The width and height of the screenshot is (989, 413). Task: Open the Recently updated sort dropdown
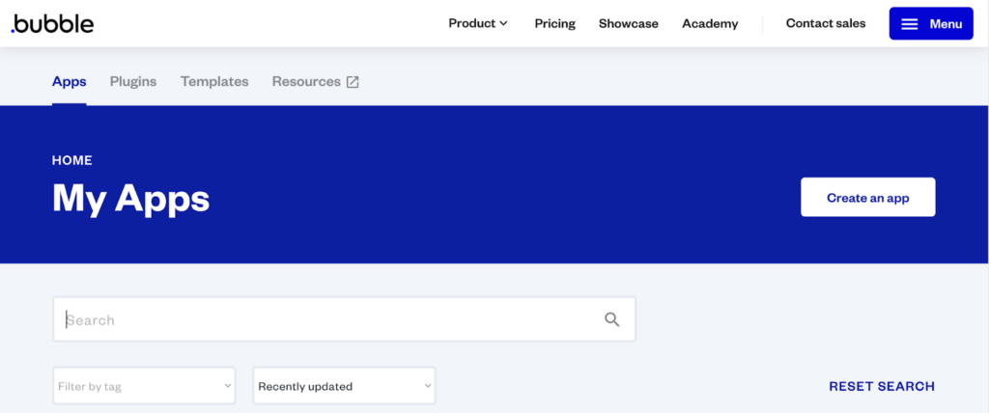tap(345, 386)
